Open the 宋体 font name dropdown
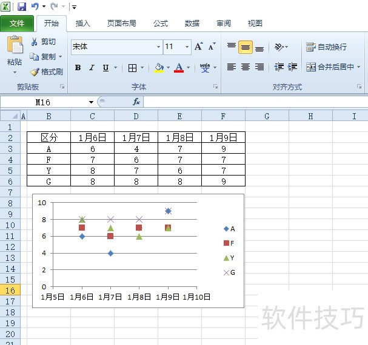The height and width of the screenshot is (345, 368). 159,47
